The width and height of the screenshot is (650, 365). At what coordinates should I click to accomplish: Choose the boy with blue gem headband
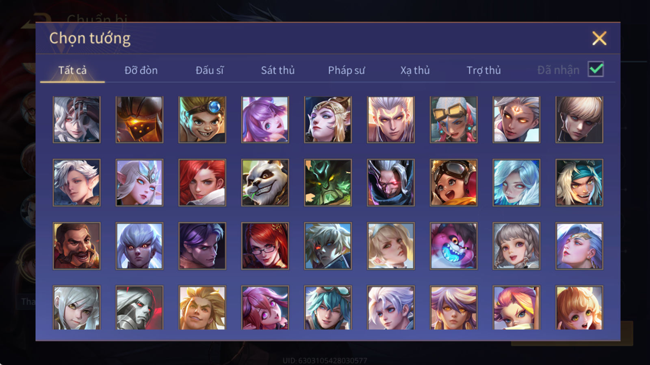(202, 120)
